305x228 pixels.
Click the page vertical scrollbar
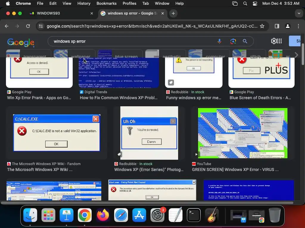(x=303, y=55)
